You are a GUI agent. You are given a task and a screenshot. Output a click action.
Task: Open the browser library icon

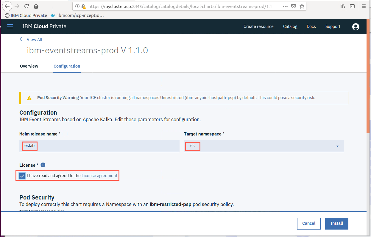[343, 6]
